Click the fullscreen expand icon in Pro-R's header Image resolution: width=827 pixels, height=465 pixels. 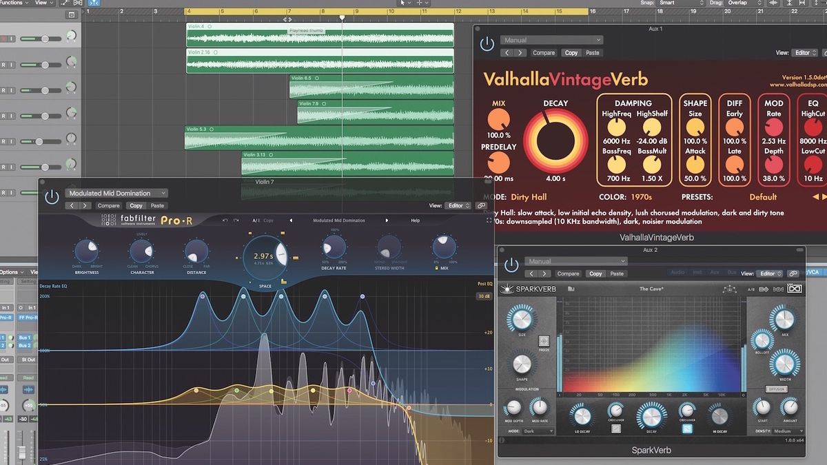click(489, 220)
